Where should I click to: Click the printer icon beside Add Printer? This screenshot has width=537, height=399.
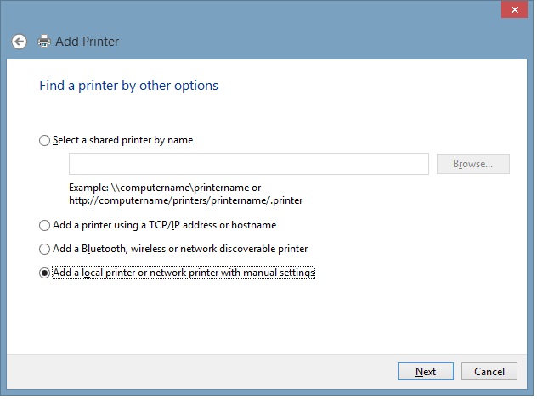44,41
